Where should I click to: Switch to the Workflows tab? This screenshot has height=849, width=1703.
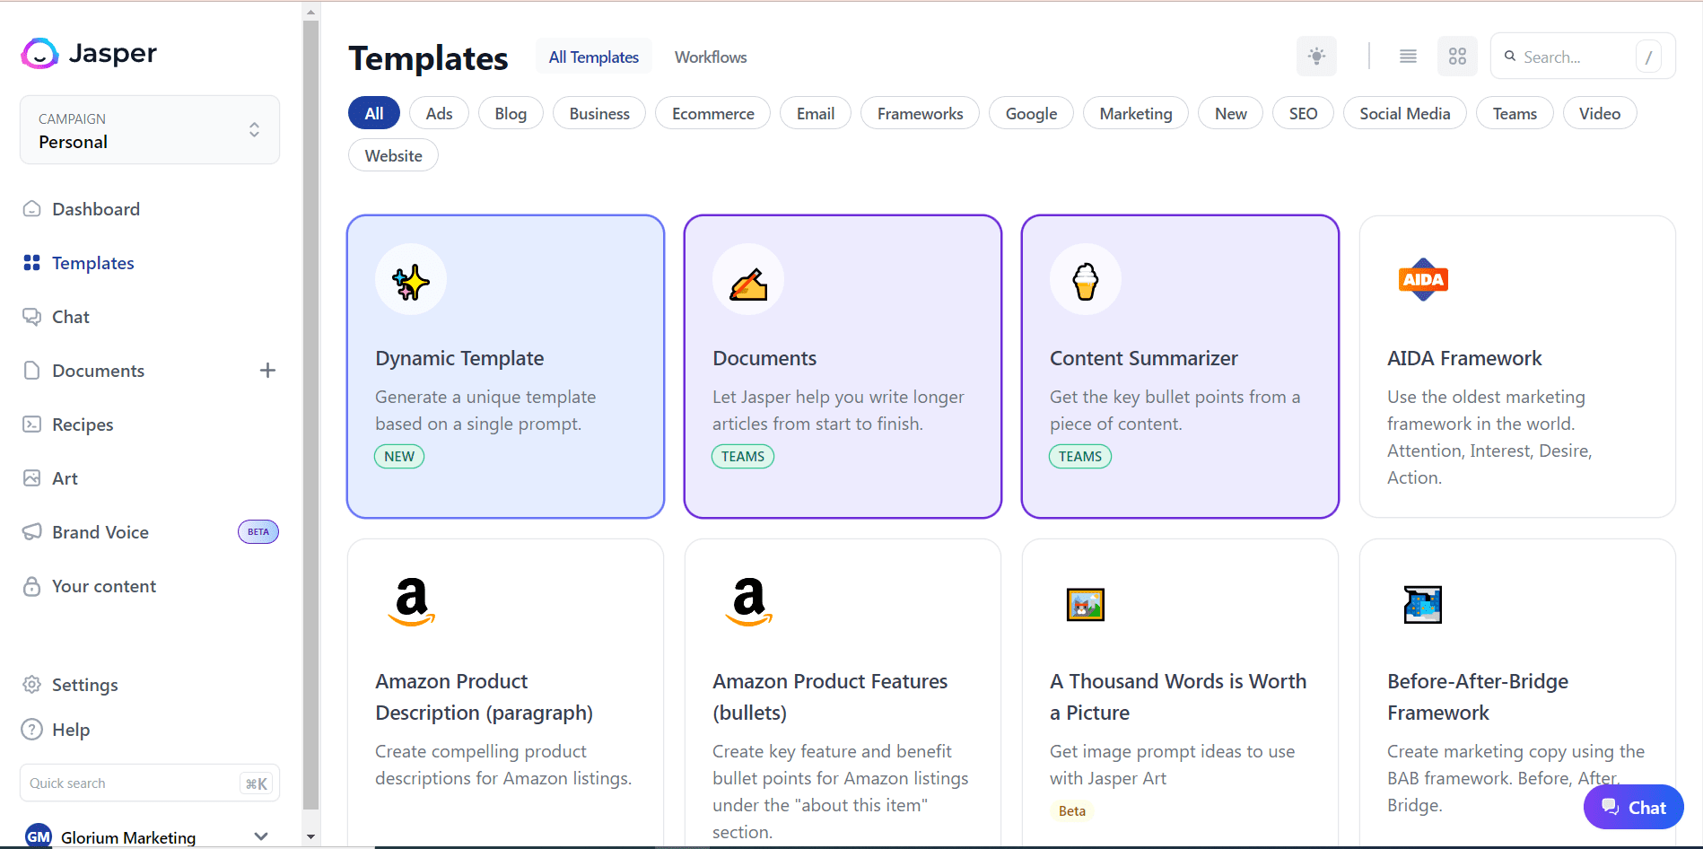point(710,57)
